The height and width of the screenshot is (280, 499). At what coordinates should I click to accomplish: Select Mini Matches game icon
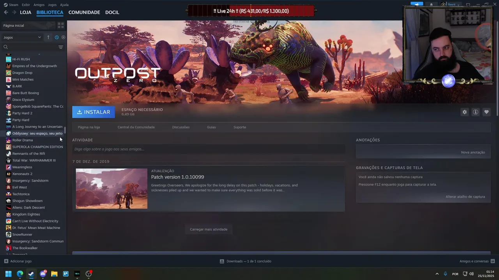[9, 79]
